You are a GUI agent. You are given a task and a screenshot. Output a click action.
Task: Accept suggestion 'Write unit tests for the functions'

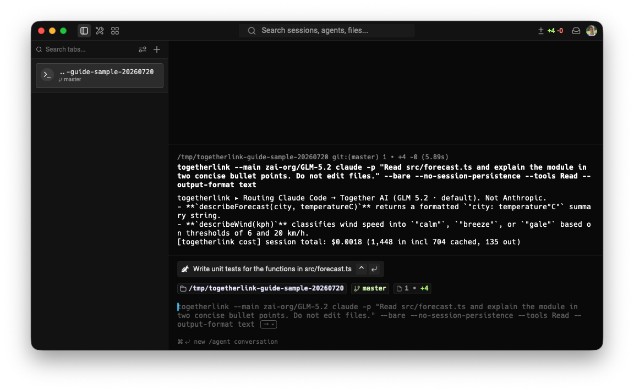(272, 269)
